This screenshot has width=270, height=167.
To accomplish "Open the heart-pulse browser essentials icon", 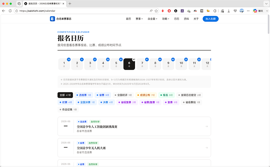I will (x=235, y=11).
